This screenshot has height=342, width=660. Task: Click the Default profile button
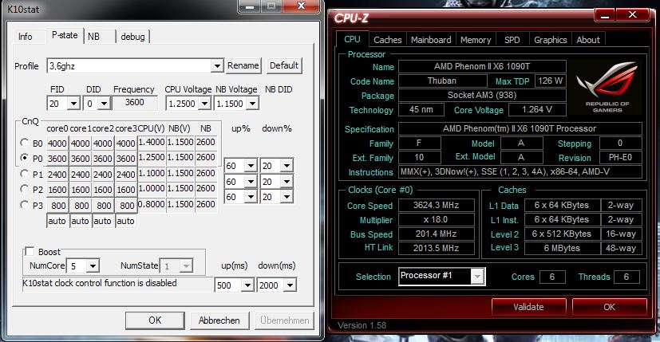point(284,65)
